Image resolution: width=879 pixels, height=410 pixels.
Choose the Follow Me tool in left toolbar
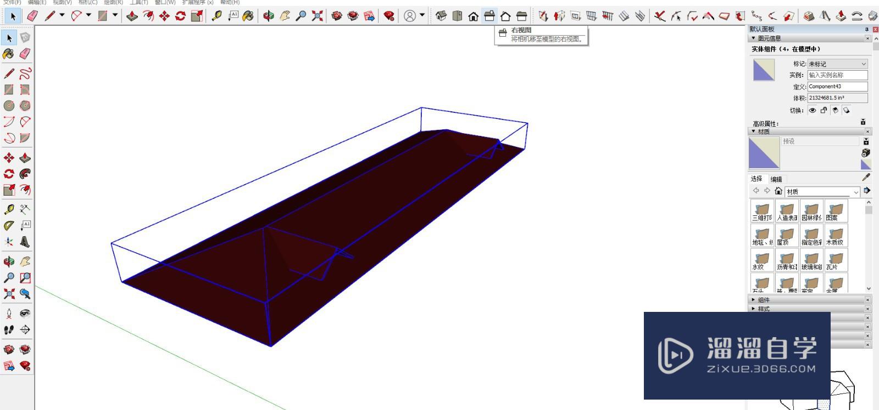25,174
